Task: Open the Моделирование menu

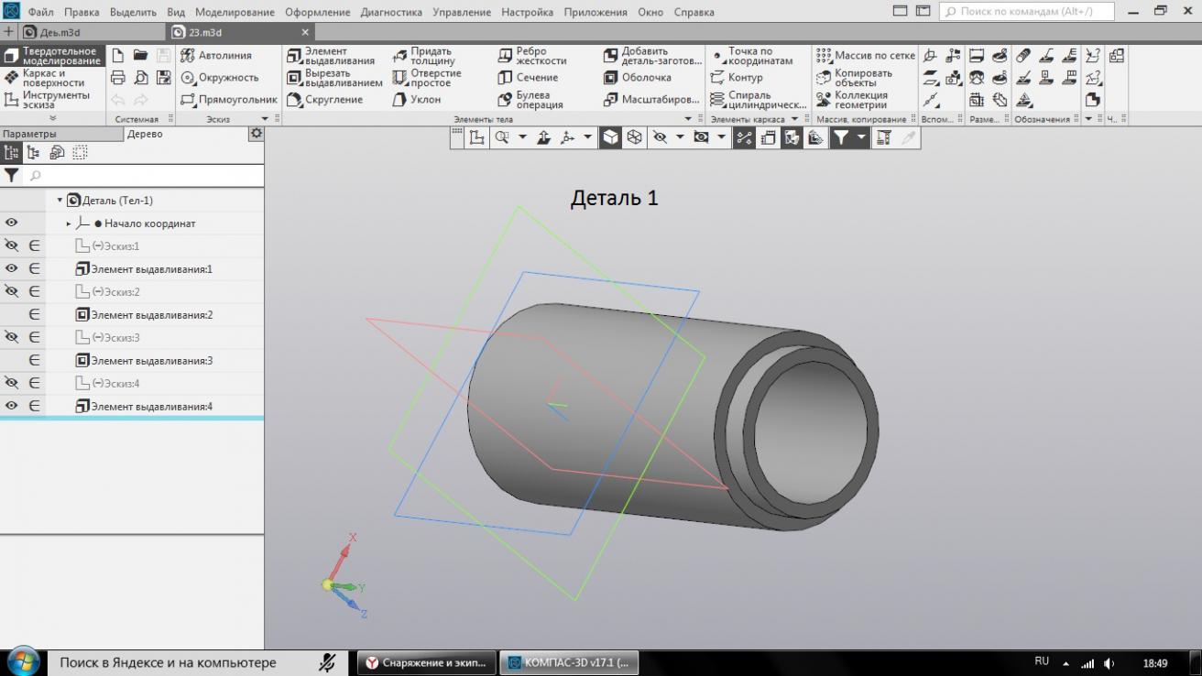Action: coord(235,13)
